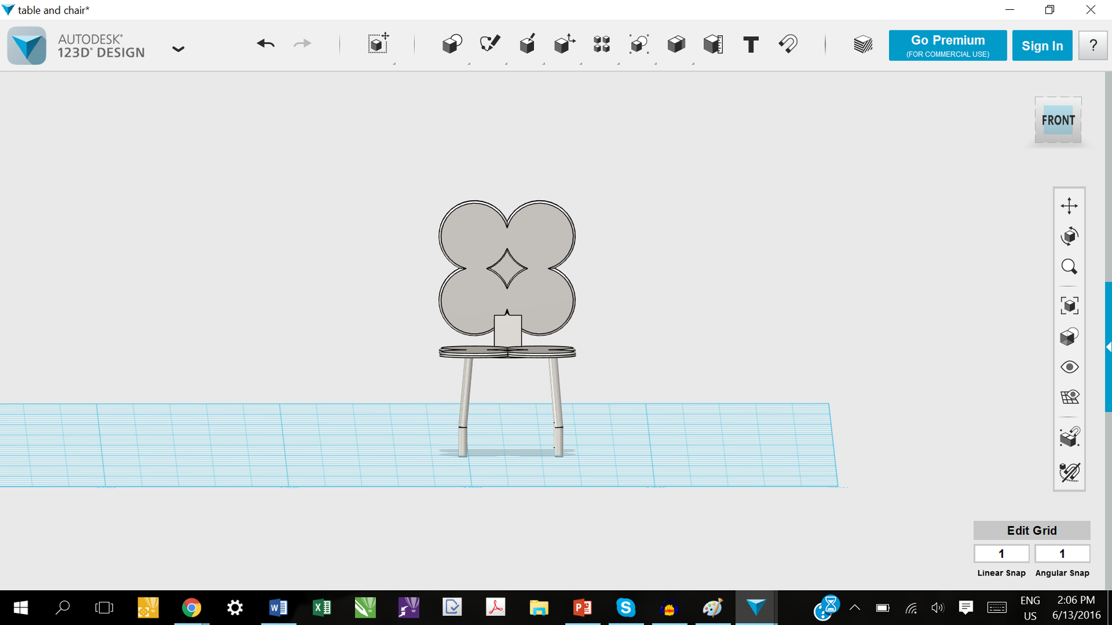Click the FRONT face of the view cube
The width and height of the screenshot is (1112, 625).
1058,120
